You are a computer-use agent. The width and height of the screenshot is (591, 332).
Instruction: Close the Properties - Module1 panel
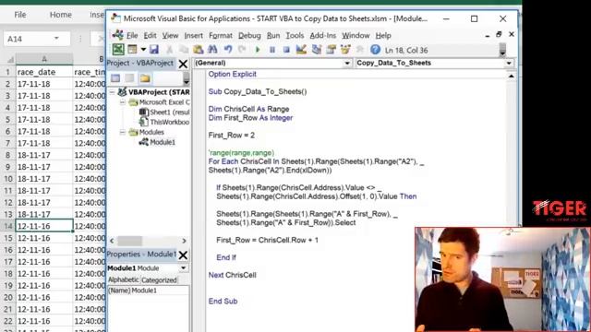pos(183,255)
